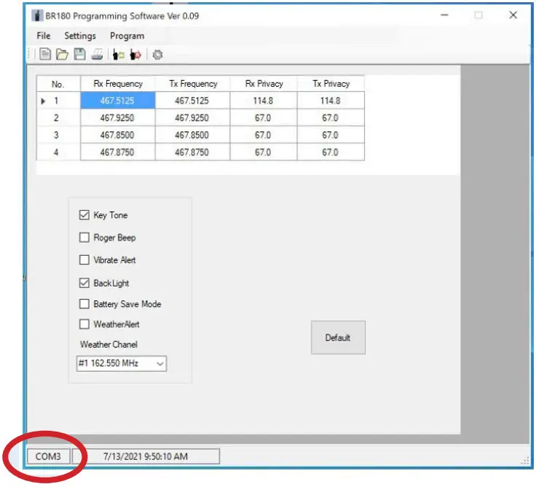Uncheck the BackLight checkbox
The width and height of the screenshot is (539, 487).
click(x=84, y=284)
